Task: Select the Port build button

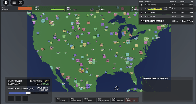Action: point(90,100)
